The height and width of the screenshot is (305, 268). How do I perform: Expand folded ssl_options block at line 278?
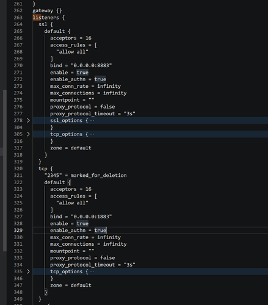[28, 121]
